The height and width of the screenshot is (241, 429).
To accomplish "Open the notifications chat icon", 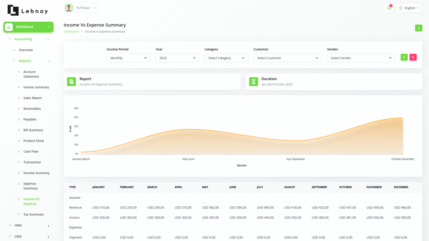I will coord(389,8).
